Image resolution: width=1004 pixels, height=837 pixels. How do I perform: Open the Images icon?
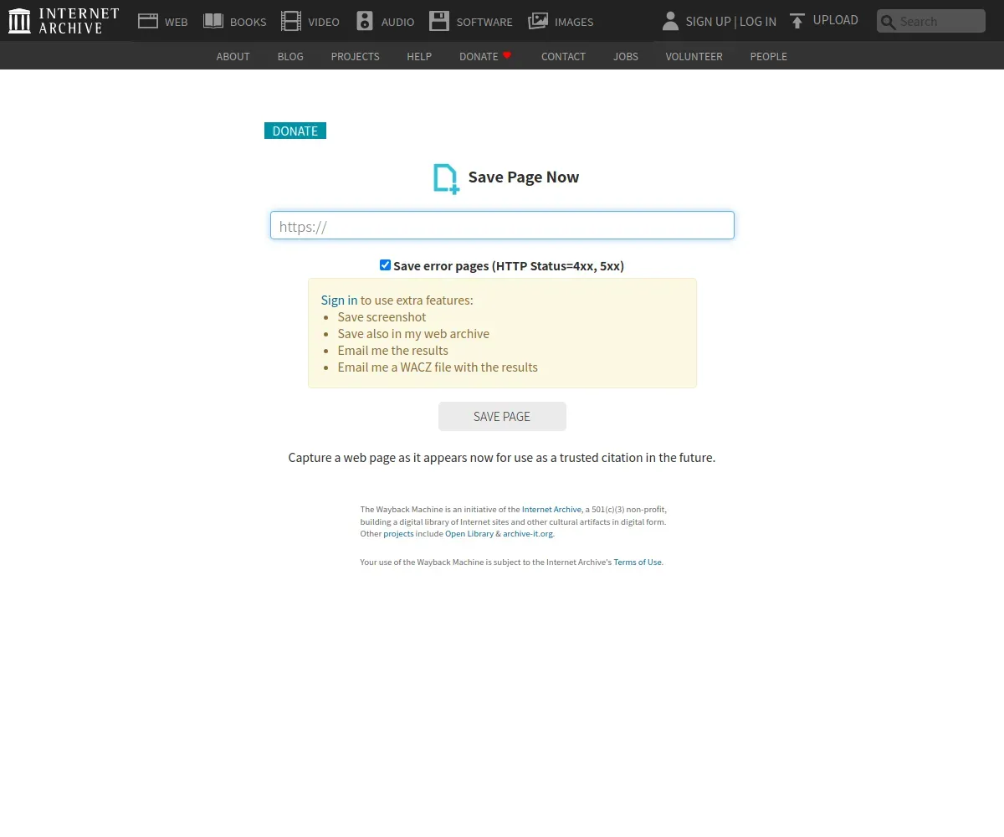538,21
